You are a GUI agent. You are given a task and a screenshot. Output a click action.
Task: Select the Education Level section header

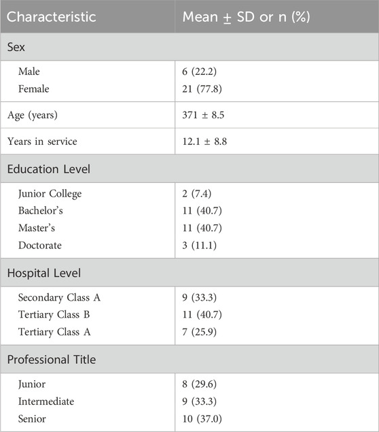[x=49, y=169]
